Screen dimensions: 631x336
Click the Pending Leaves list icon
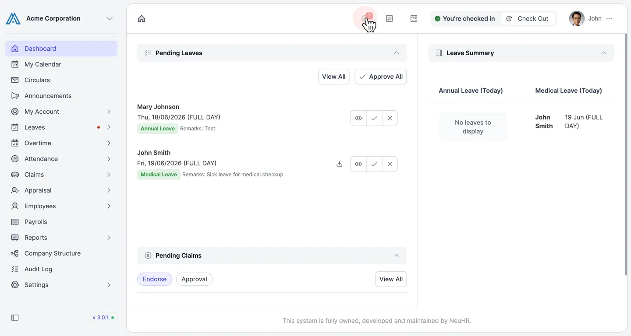pyautogui.click(x=148, y=53)
